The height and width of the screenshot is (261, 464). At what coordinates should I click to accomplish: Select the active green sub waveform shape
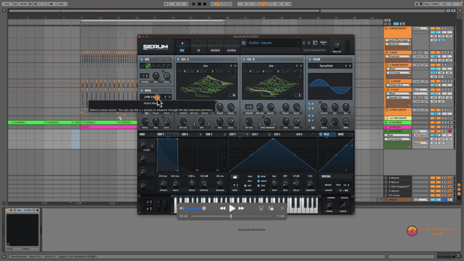[148, 66]
